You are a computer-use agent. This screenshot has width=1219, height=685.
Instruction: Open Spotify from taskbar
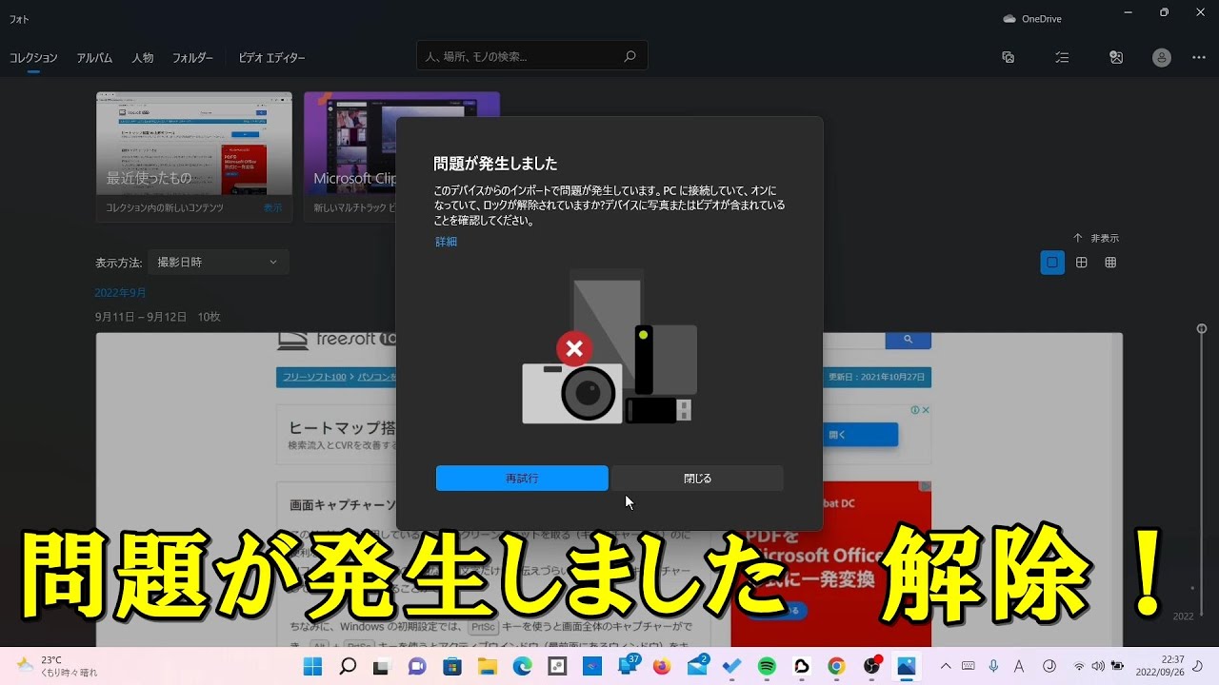(x=767, y=666)
